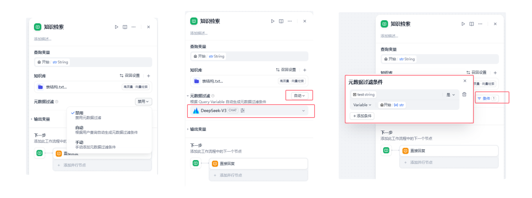Click the green knowledge retrieval node icon in the middle panel's next step
532x198 pixels.
point(196,164)
